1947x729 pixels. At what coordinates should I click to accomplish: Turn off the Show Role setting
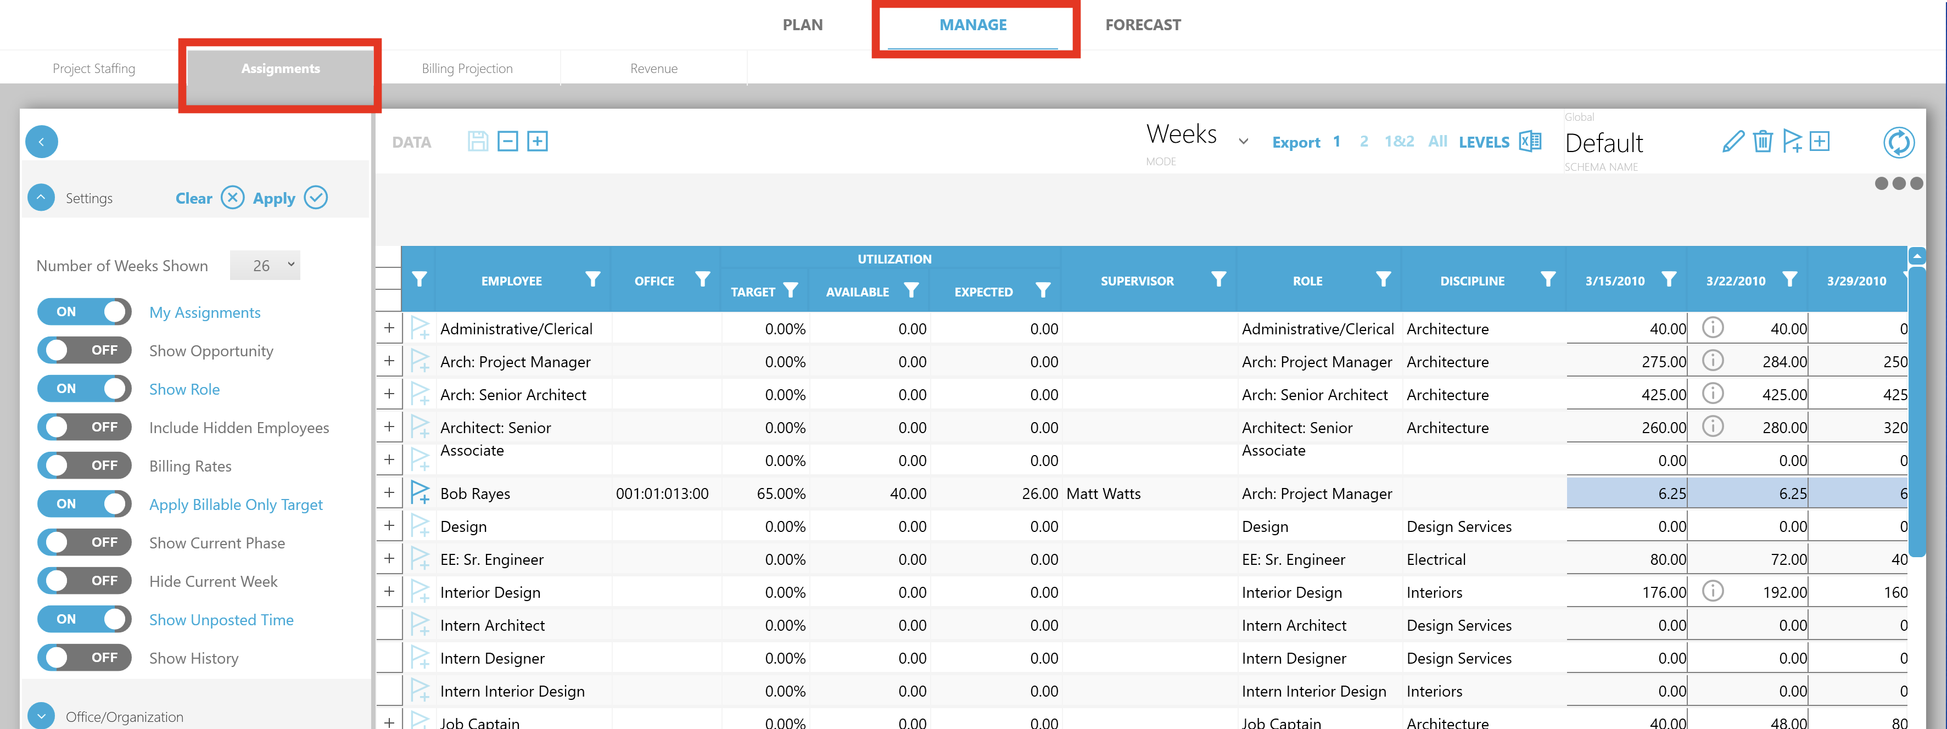pyautogui.click(x=84, y=388)
